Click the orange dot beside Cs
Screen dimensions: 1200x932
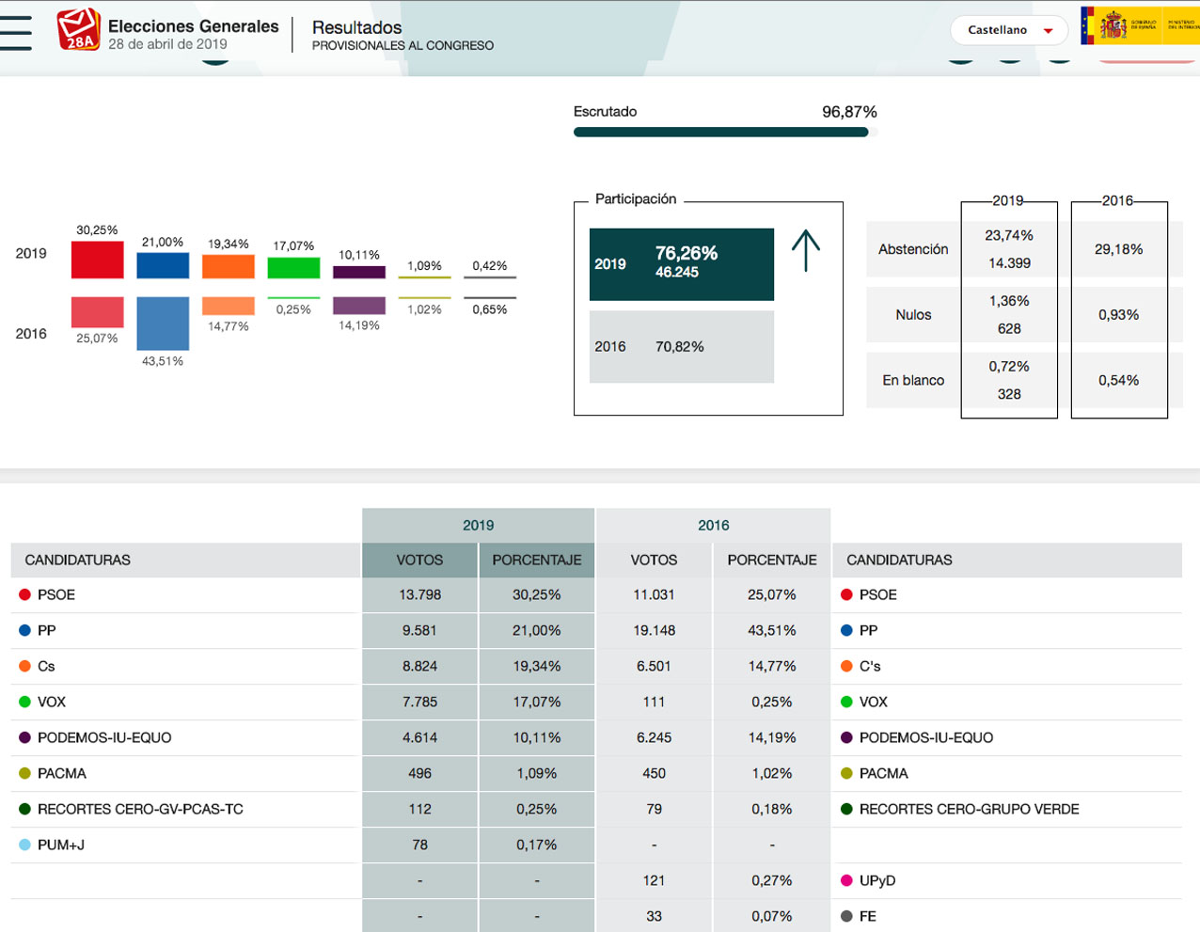tap(25, 666)
